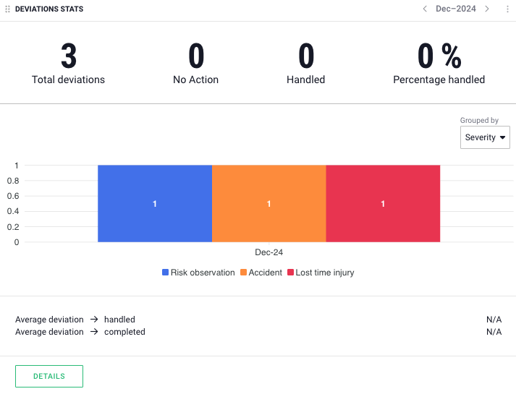Open widget options three-dot menu
Screen dimensions: 516x394
(507, 9)
